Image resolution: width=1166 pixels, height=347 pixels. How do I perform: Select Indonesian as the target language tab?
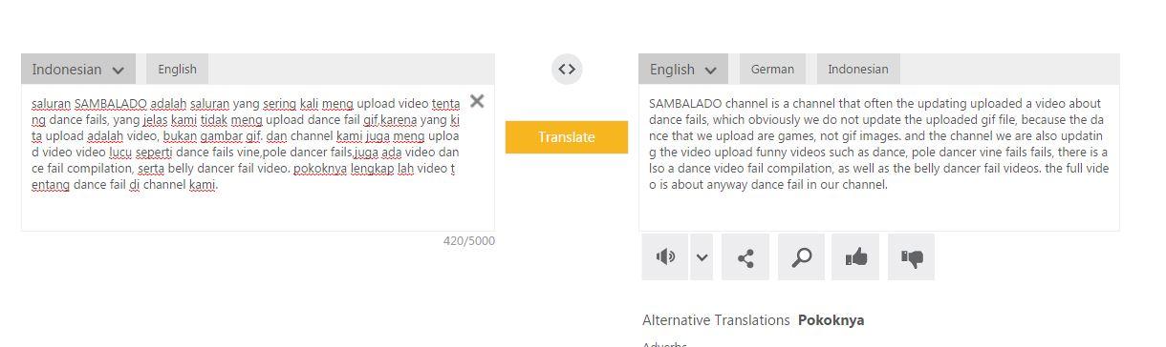click(858, 69)
